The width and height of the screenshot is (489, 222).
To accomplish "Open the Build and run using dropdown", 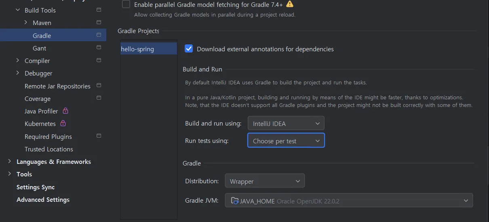I will pyautogui.click(x=286, y=124).
